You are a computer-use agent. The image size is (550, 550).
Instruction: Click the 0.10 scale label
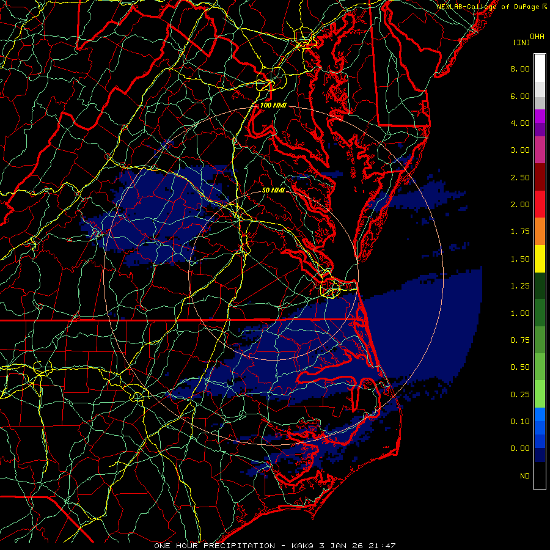tap(520, 422)
